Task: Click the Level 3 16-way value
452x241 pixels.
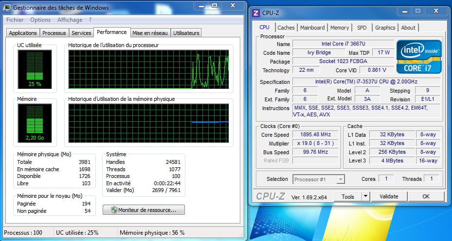Action: (x=428, y=161)
